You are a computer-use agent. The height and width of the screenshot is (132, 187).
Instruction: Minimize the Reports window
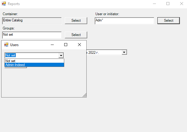[154, 4]
